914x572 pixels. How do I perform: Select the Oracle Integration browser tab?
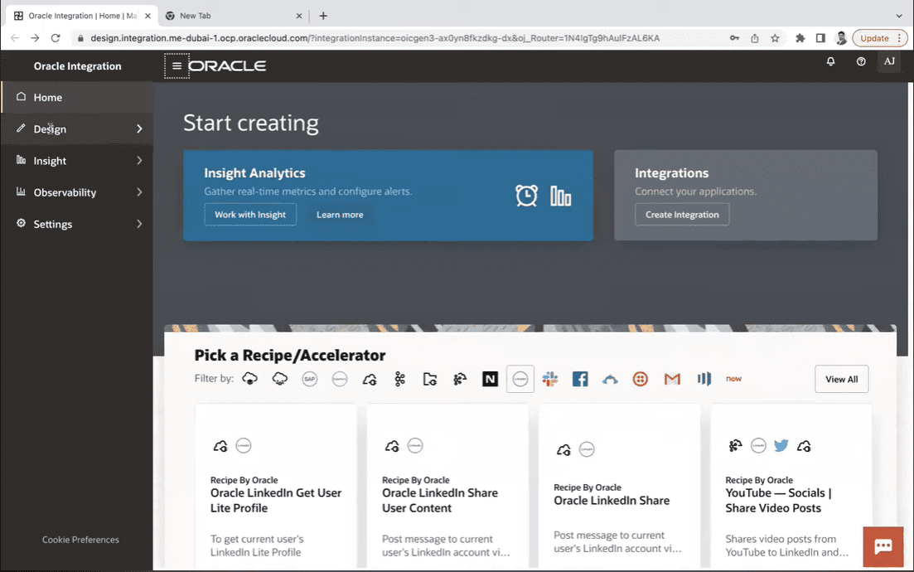pyautogui.click(x=81, y=16)
